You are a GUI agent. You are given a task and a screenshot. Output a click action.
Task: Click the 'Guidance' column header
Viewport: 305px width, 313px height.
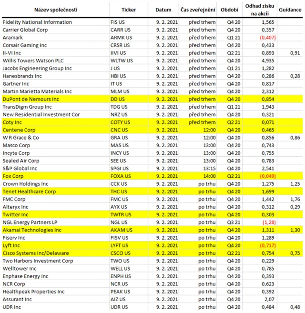[290, 10]
